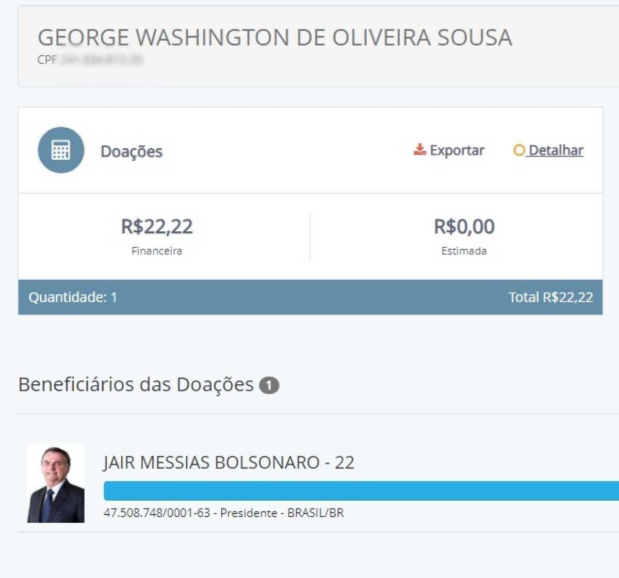Click the red download icon next to Exportar
Image resolution: width=619 pixels, height=578 pixels.
419,149
